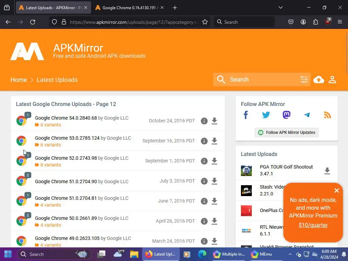This screenshot has width=348, height=261.
Task: Show info for Chrome 52.0.2743.98
Action: pos(204,161)
